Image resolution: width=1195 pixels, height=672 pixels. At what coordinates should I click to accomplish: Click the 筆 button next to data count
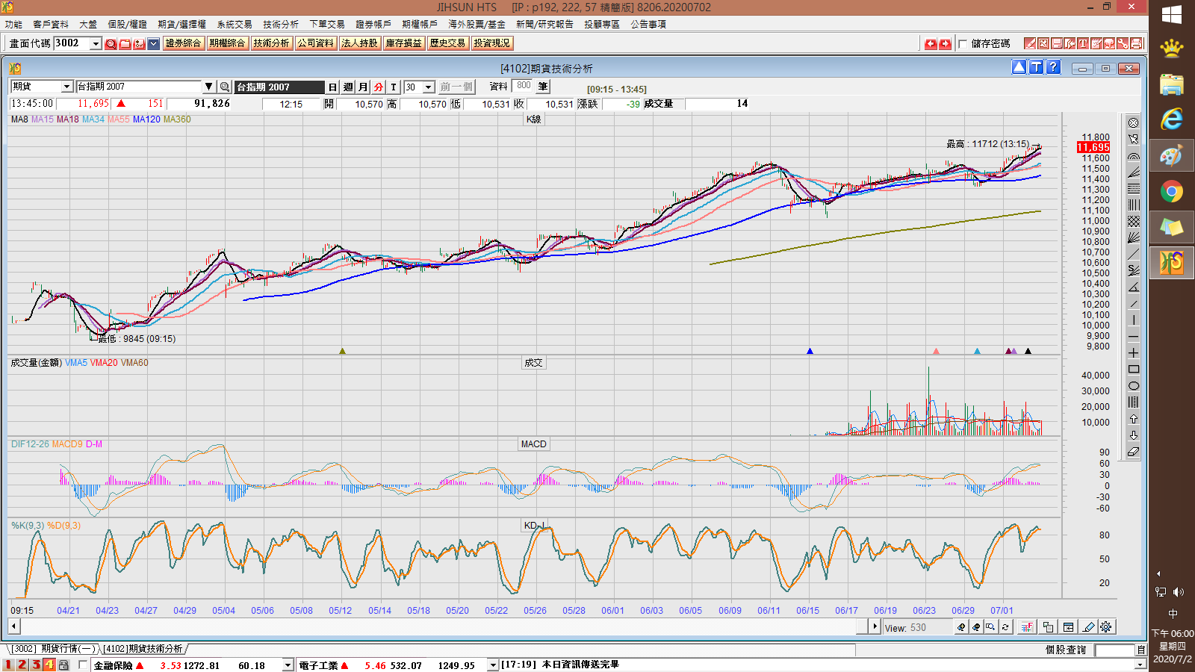[x=543, y=87]
